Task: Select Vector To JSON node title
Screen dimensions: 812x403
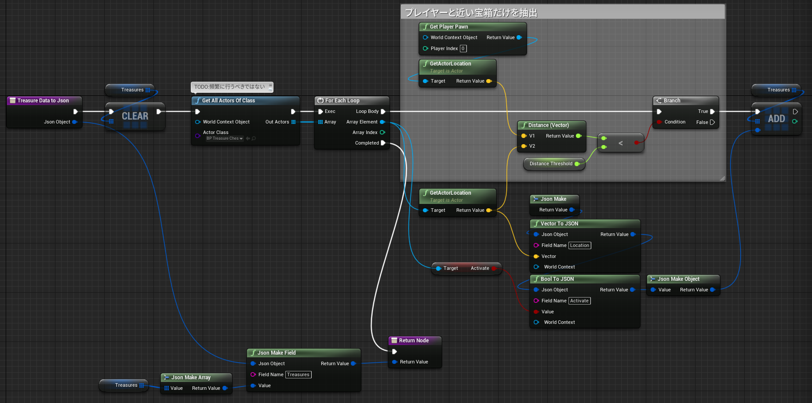Action: point(559,224)
